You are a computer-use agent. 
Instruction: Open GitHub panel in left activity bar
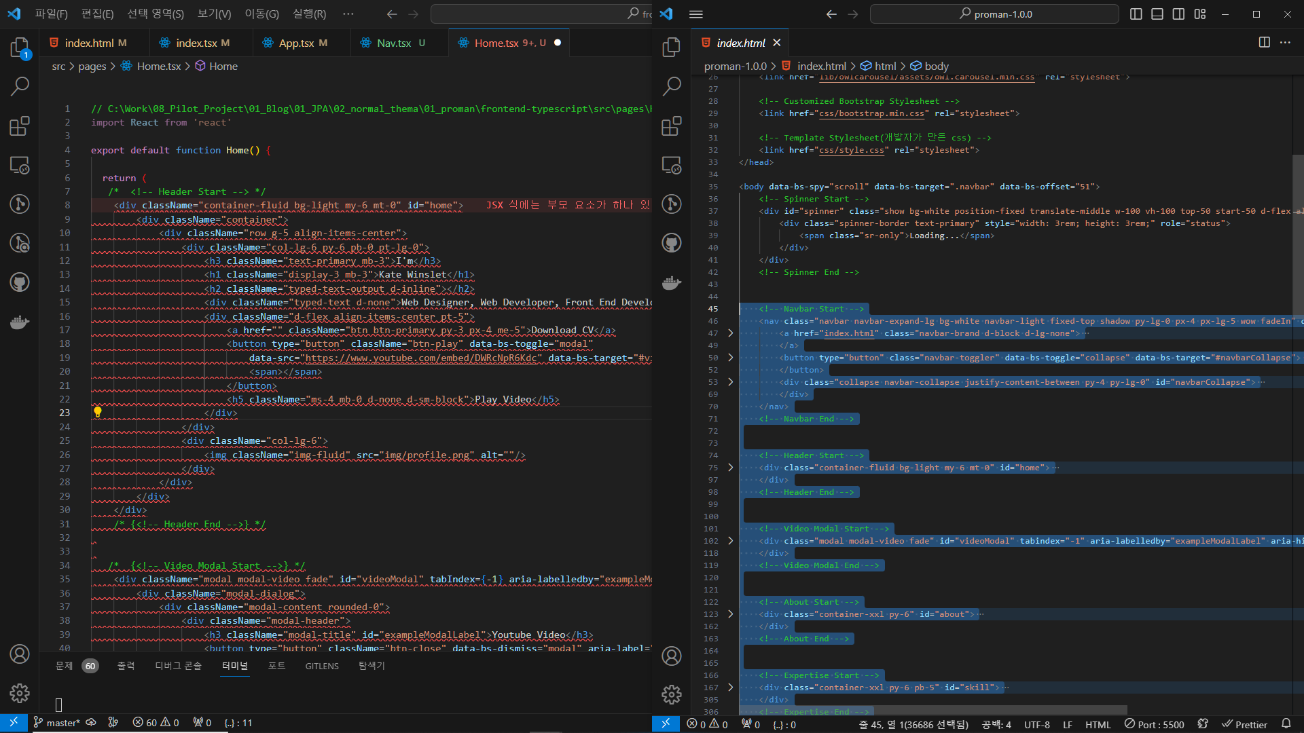(20, 282)
